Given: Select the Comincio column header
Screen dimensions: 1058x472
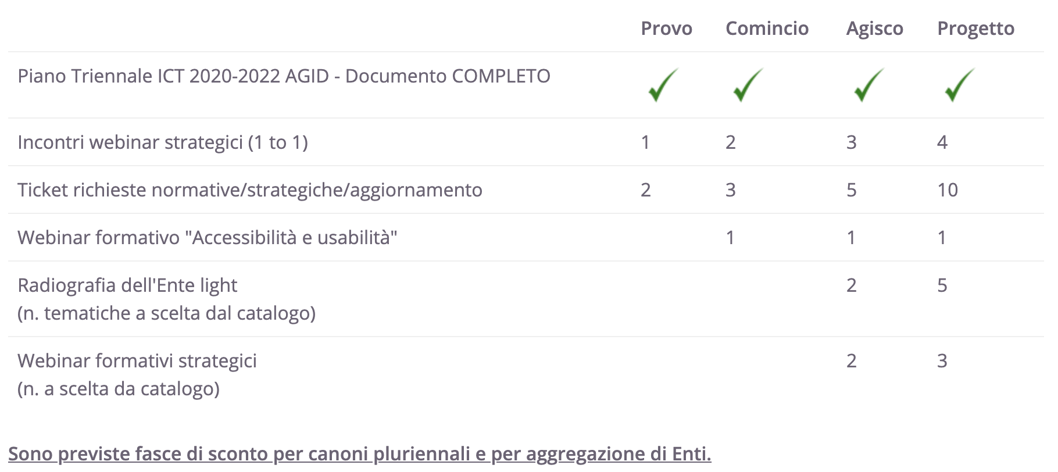Looking at the screenshot, I should [x=767, y=28].
